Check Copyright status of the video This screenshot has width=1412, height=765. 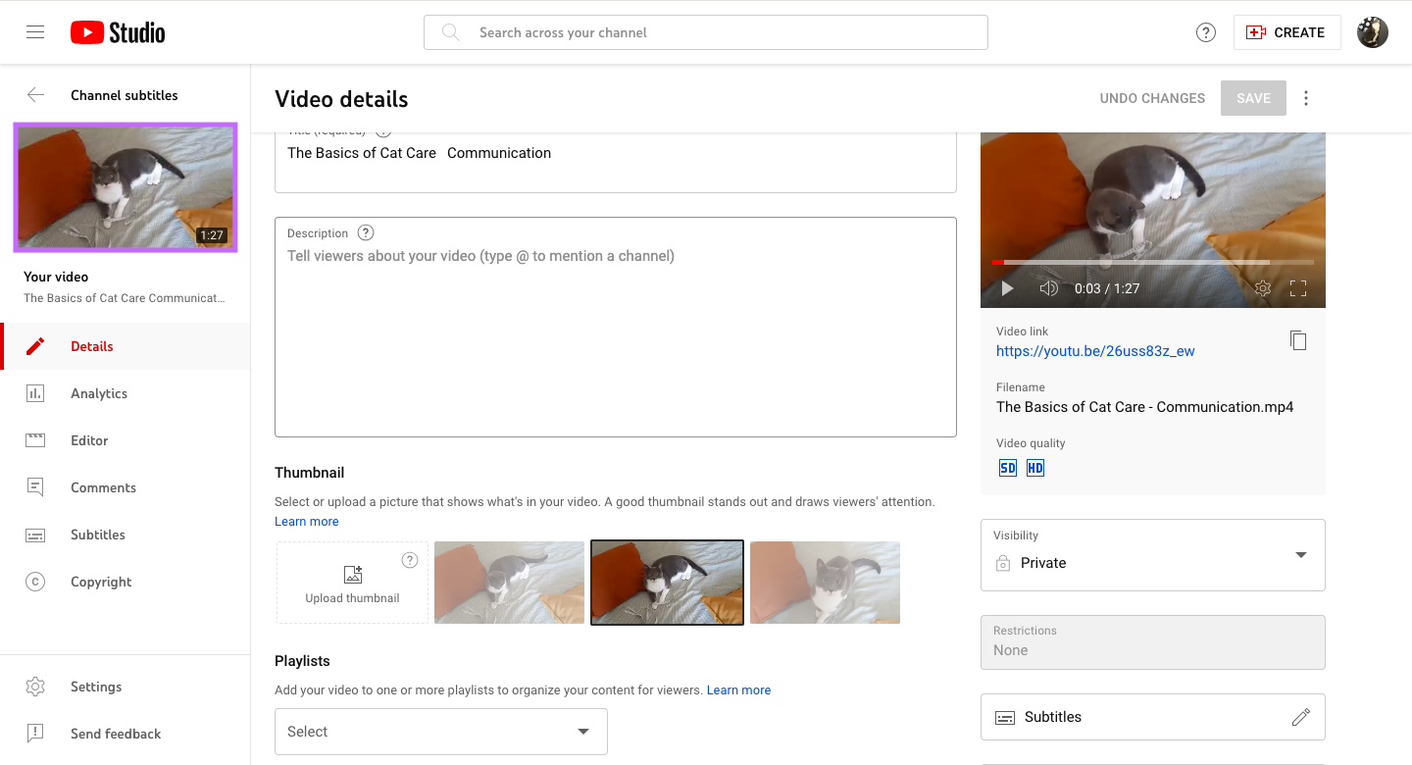pos(101,581)
